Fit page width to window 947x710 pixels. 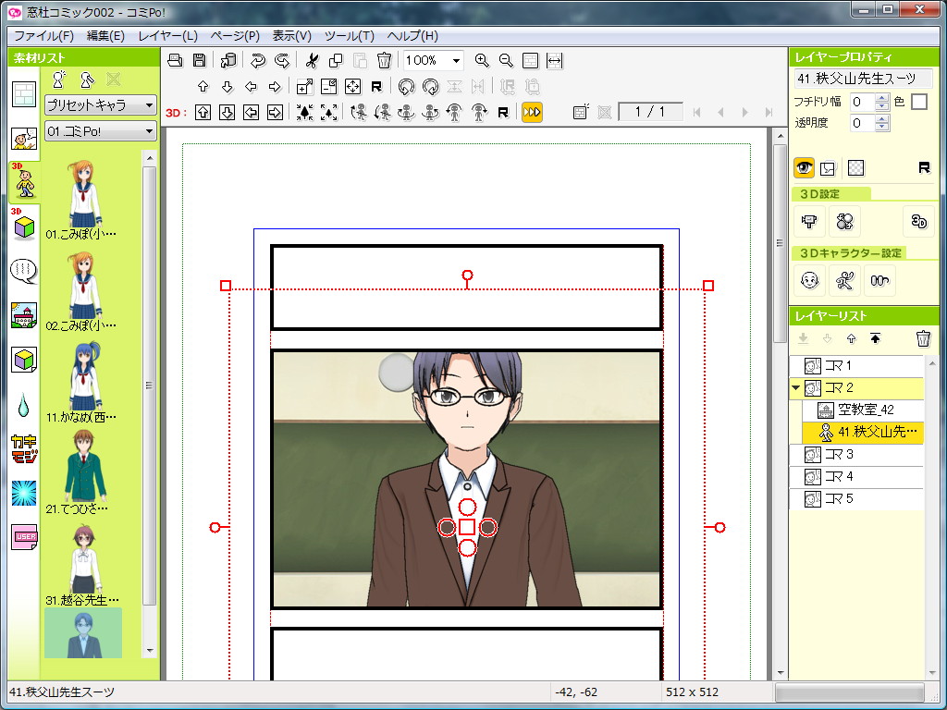tap(555, 60)
